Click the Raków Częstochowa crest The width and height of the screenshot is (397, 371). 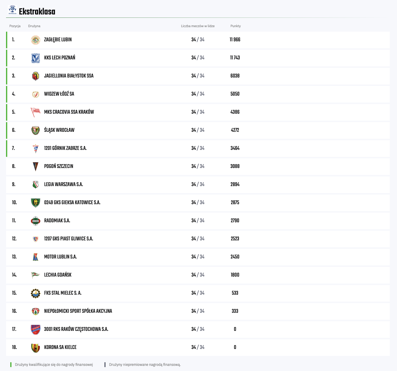36,329
